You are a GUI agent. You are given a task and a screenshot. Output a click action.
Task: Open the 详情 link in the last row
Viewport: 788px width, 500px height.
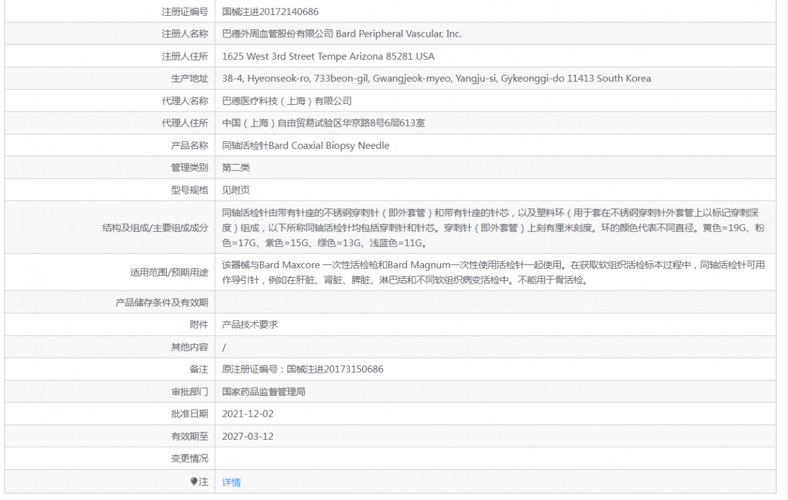tap(231, 482)
